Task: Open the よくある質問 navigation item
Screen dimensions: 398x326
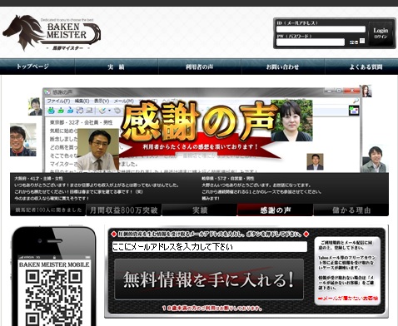Action: 366,67
